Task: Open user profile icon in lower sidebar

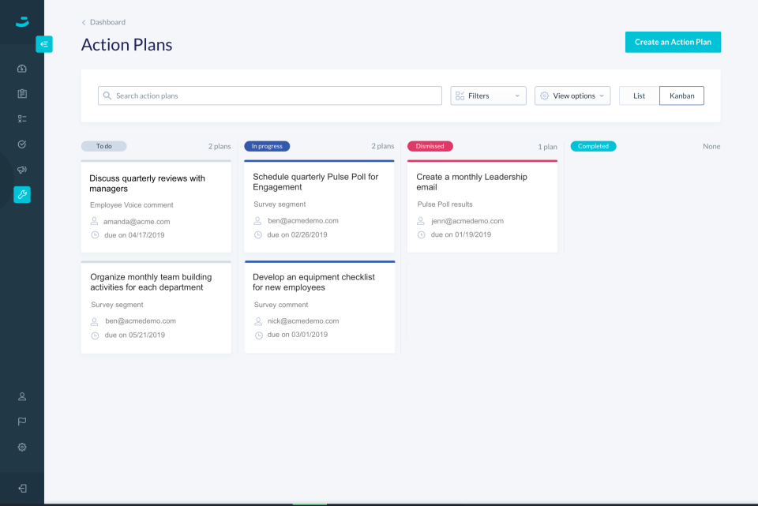Action: [x=22, y=396]
